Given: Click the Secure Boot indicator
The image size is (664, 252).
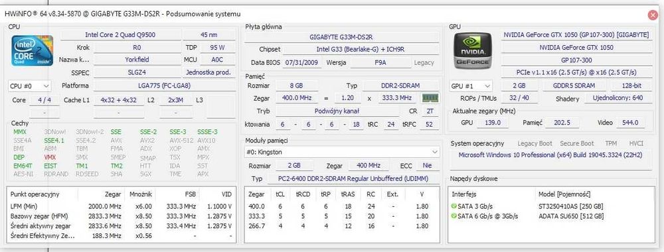Looking at the screenshot, I should click(x=577, y=144).
